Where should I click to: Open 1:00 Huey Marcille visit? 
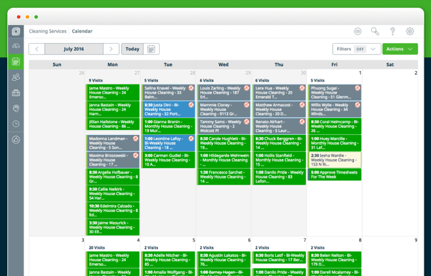coord(335,143)
